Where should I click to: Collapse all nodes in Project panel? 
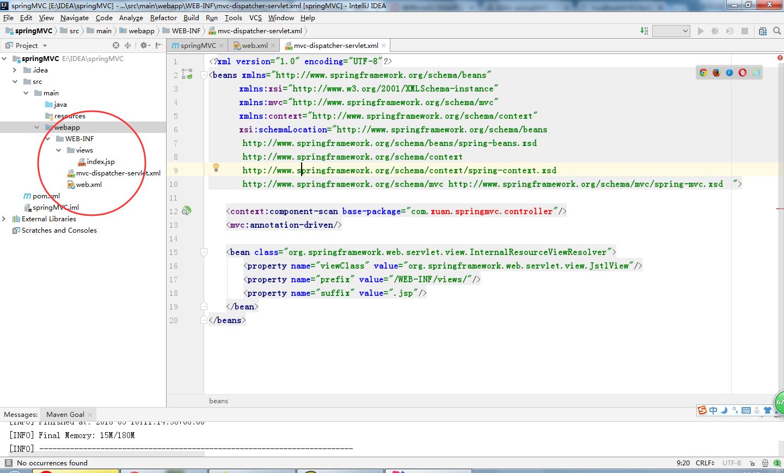click(x=127, y=45)
